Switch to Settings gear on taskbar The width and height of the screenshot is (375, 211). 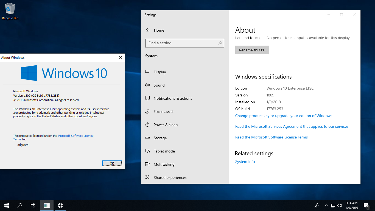click(60, 206)
